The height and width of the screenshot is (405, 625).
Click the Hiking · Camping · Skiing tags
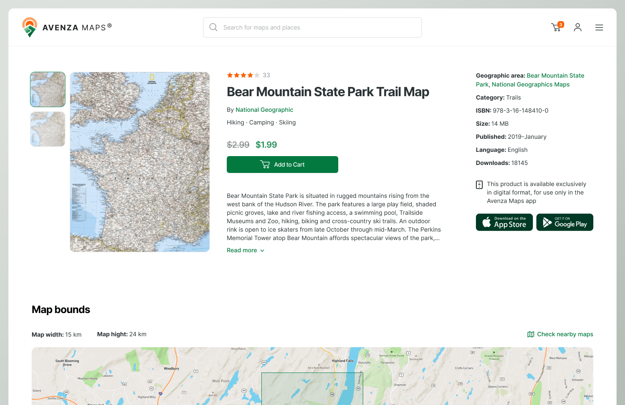pos(261,122)
